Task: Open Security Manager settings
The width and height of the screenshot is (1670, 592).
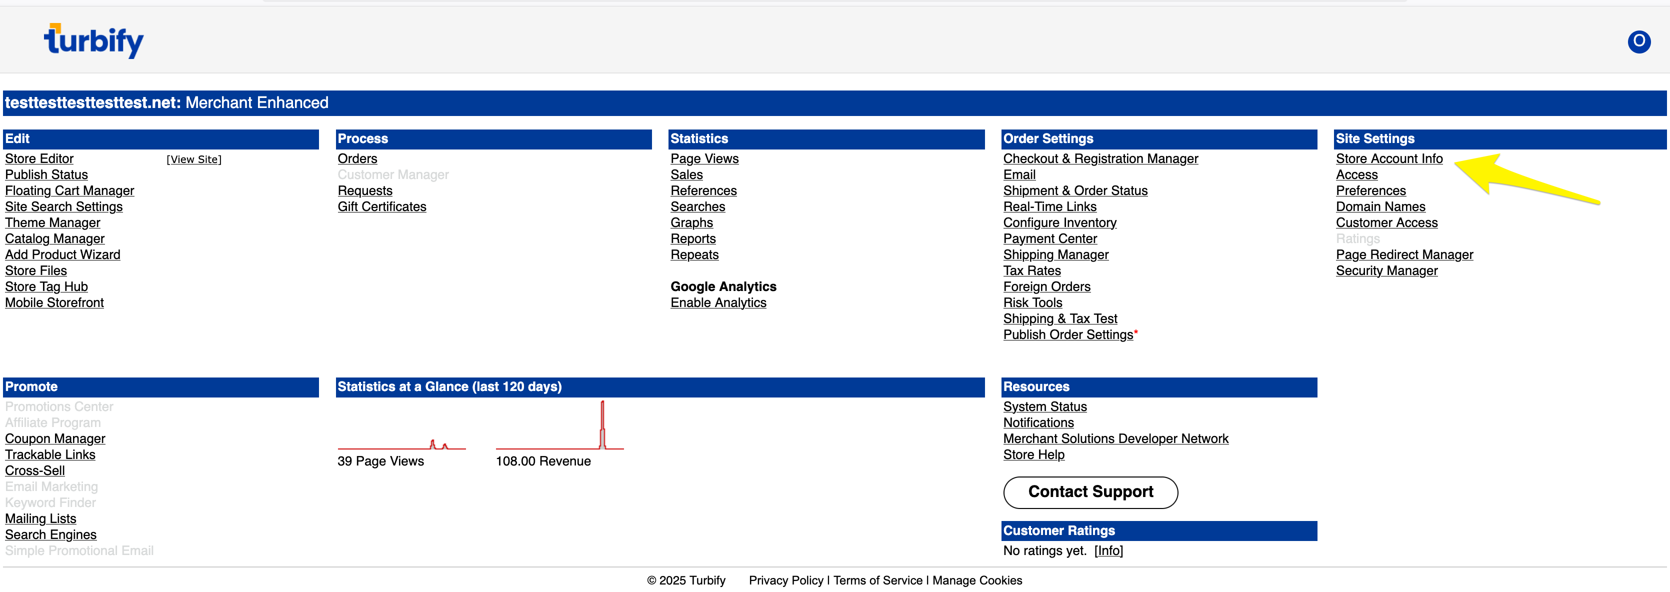Action: click(1386, 271)
